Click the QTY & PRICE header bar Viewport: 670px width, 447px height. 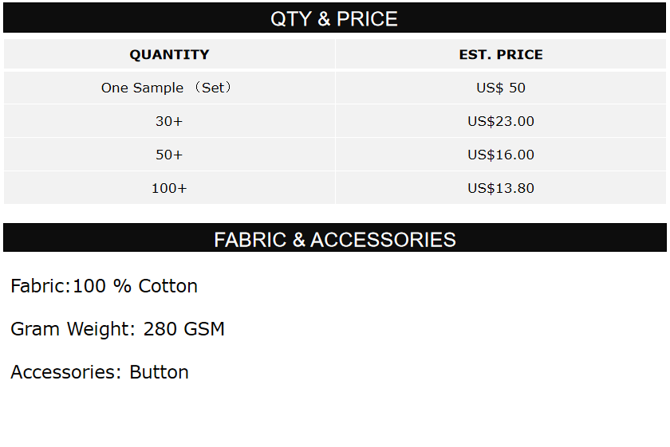pos(334,18)
